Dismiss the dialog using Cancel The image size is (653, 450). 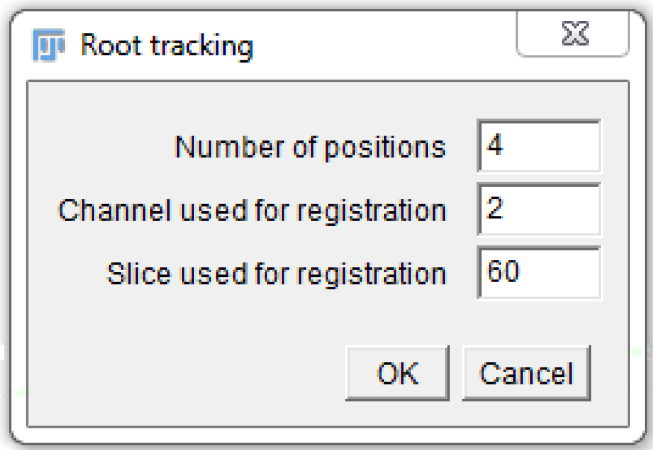tap(526, 373)
